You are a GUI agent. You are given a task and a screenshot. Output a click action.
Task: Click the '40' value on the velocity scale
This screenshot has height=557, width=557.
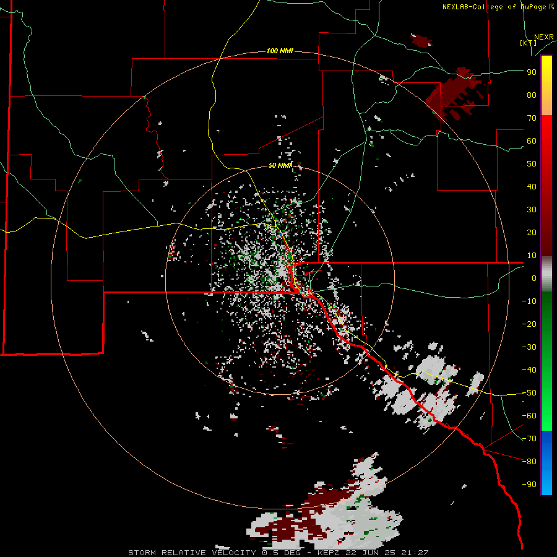532,187
